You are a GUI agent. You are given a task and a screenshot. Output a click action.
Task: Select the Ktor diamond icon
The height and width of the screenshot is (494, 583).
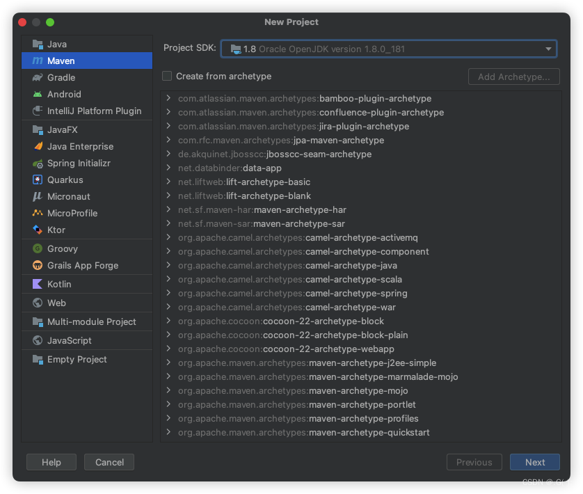(x=38, y=230)
